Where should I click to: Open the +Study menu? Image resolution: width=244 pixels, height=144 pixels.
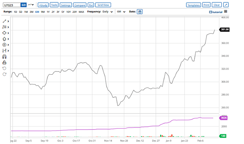[43, 5]
